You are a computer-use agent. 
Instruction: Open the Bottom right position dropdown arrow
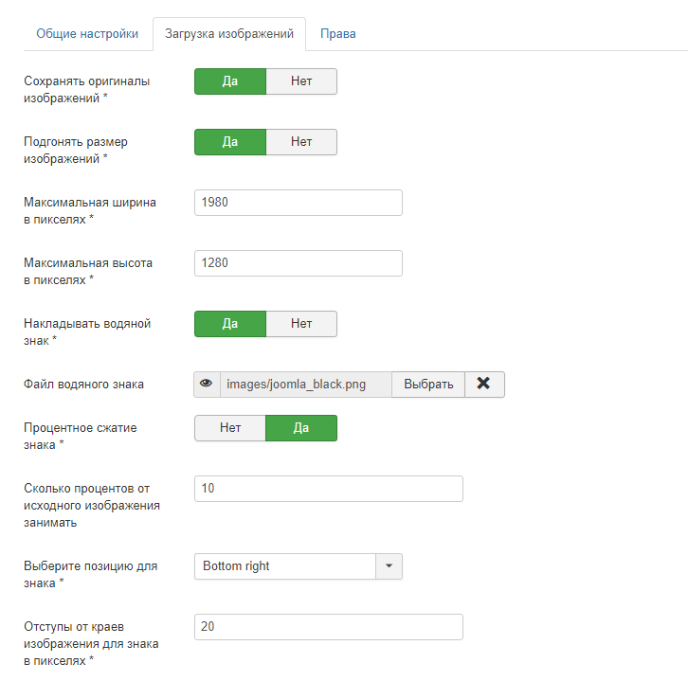389,566
